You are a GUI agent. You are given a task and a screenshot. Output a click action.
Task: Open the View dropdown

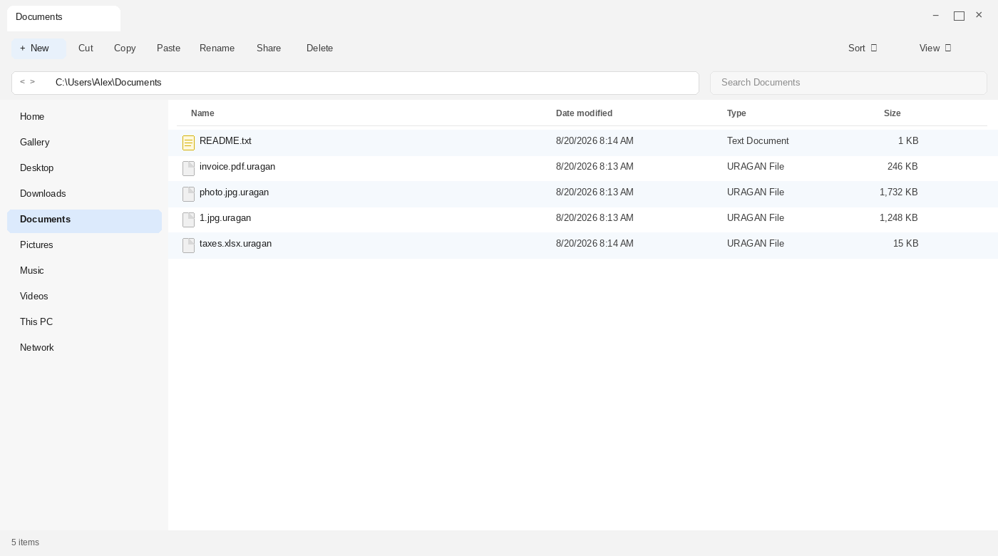click(935, 48)
